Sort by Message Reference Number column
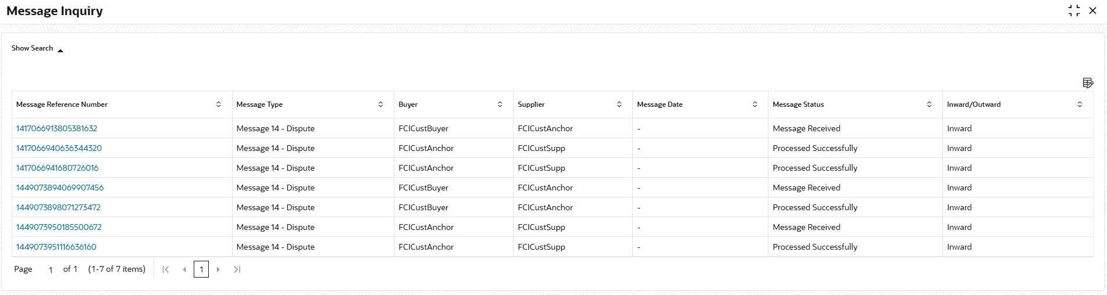1107x295 pixels. tap(219, 105)
